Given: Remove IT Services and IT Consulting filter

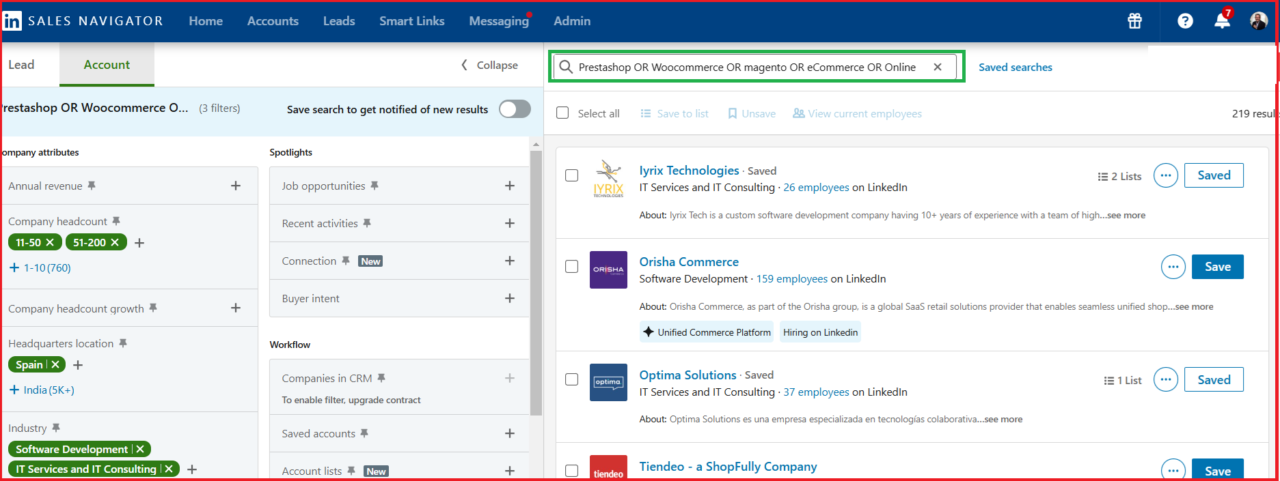Looking at the screenshot, I should pos(169,469).
